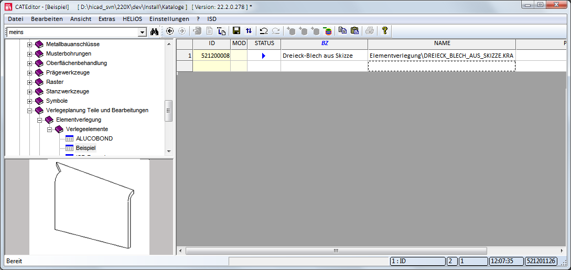Viewport: 571px width, 270px height.
Task: Save the catalogue with the floppy disk icon
Action: coord(236,31)
